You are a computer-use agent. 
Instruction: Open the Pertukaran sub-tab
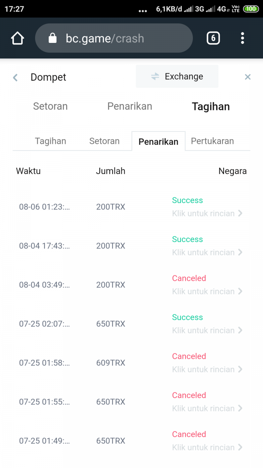click(212, 141)
